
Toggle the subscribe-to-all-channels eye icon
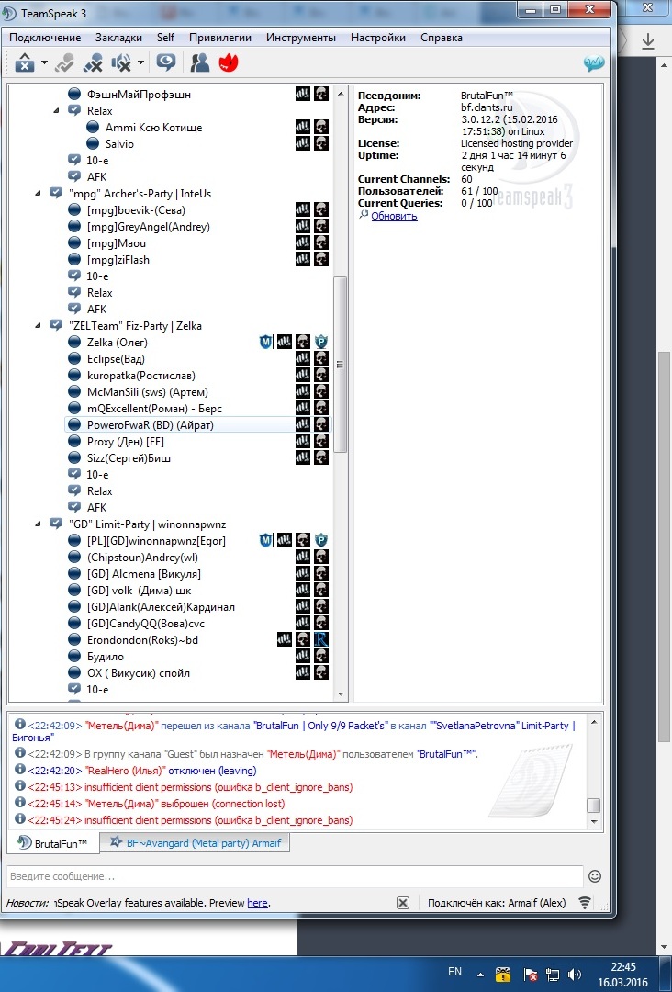pyautogui.click(x=166, y=62)
